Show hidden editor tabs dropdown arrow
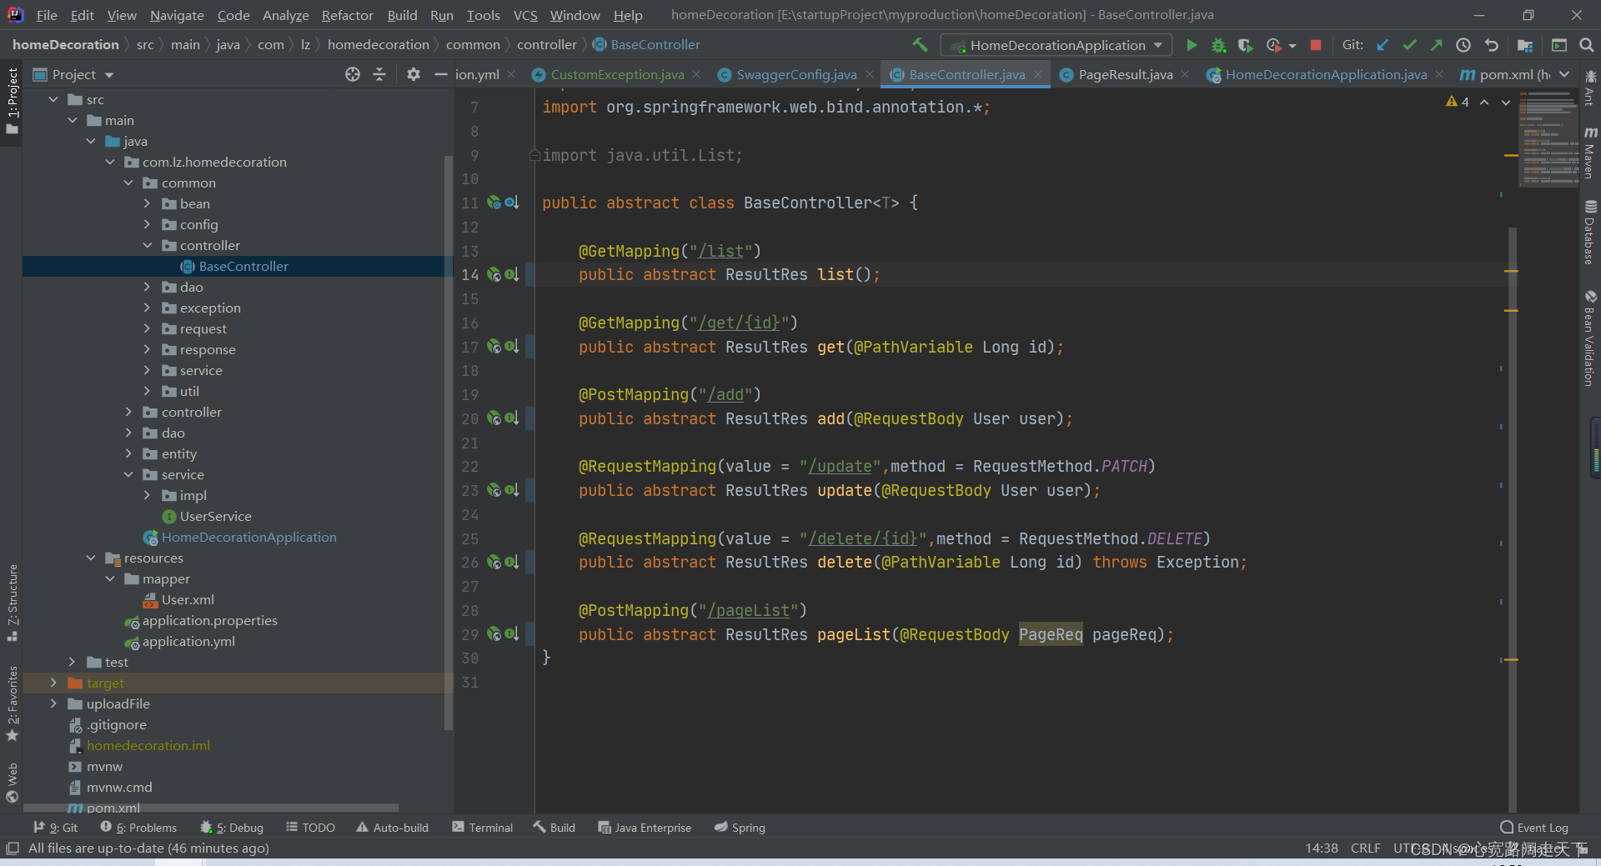 point(1564,74)
